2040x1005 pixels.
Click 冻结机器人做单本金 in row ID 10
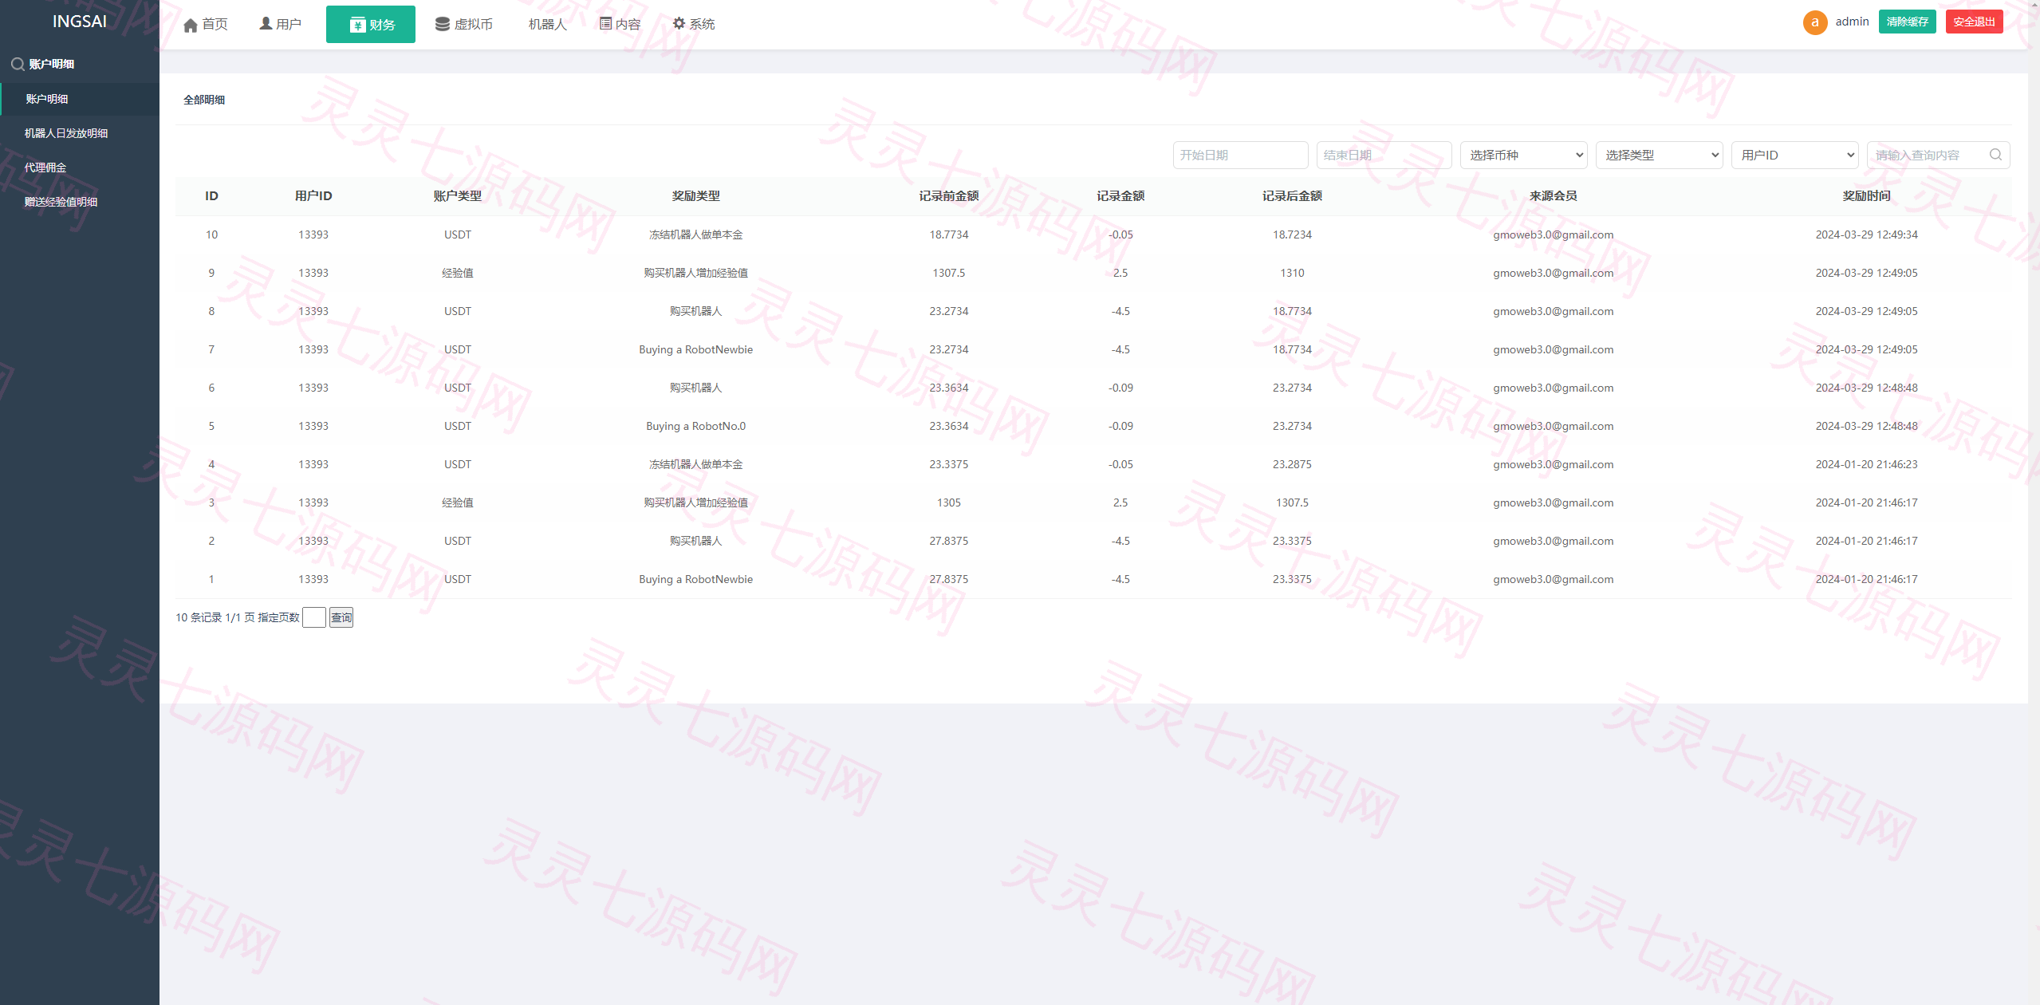coord(695,235)
